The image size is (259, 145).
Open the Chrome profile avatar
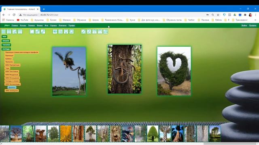click(x=250, y=15)
